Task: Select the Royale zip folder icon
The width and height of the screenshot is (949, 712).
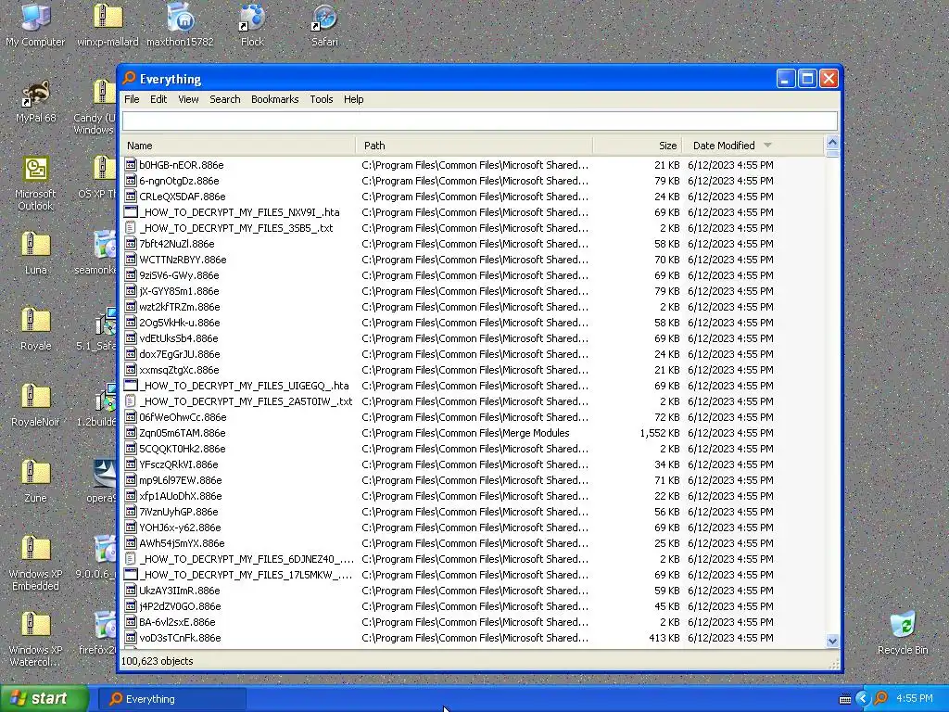Action: (x=35, y=322)
